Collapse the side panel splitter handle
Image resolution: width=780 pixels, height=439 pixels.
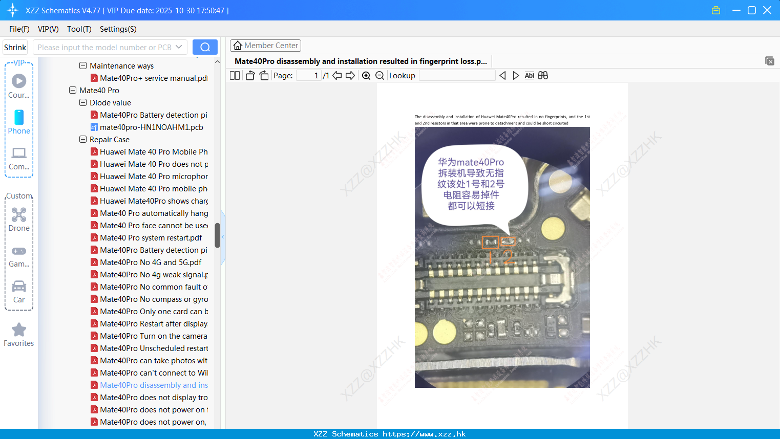coord(223,237)
